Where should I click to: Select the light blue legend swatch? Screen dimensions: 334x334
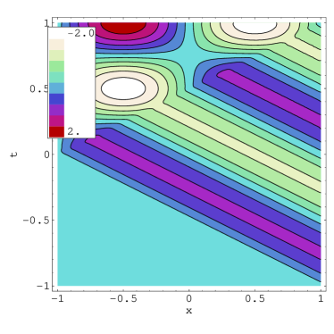click(x=56, y=88)
